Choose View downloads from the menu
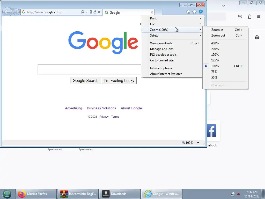 [x=173, y=43]
